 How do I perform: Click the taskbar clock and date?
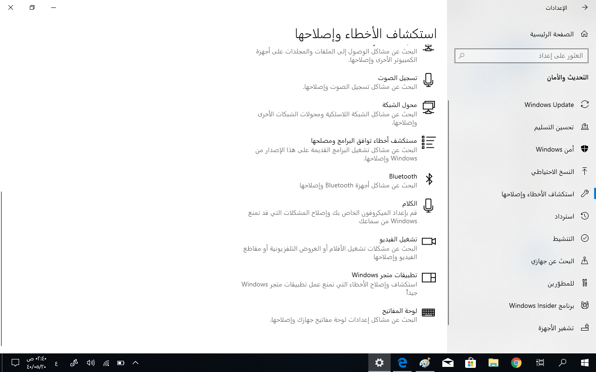click(x=36, y=363)
